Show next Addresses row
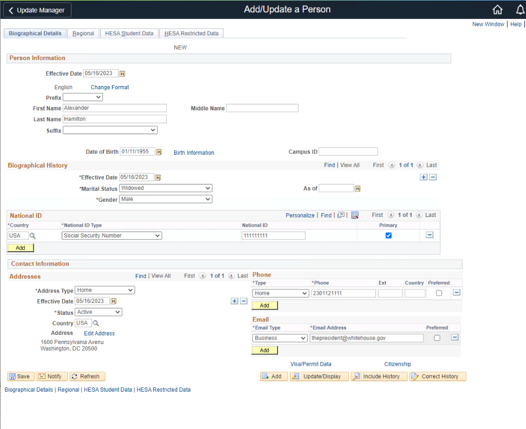This screenshot has width=526, height=429. [x=231, y=276]
